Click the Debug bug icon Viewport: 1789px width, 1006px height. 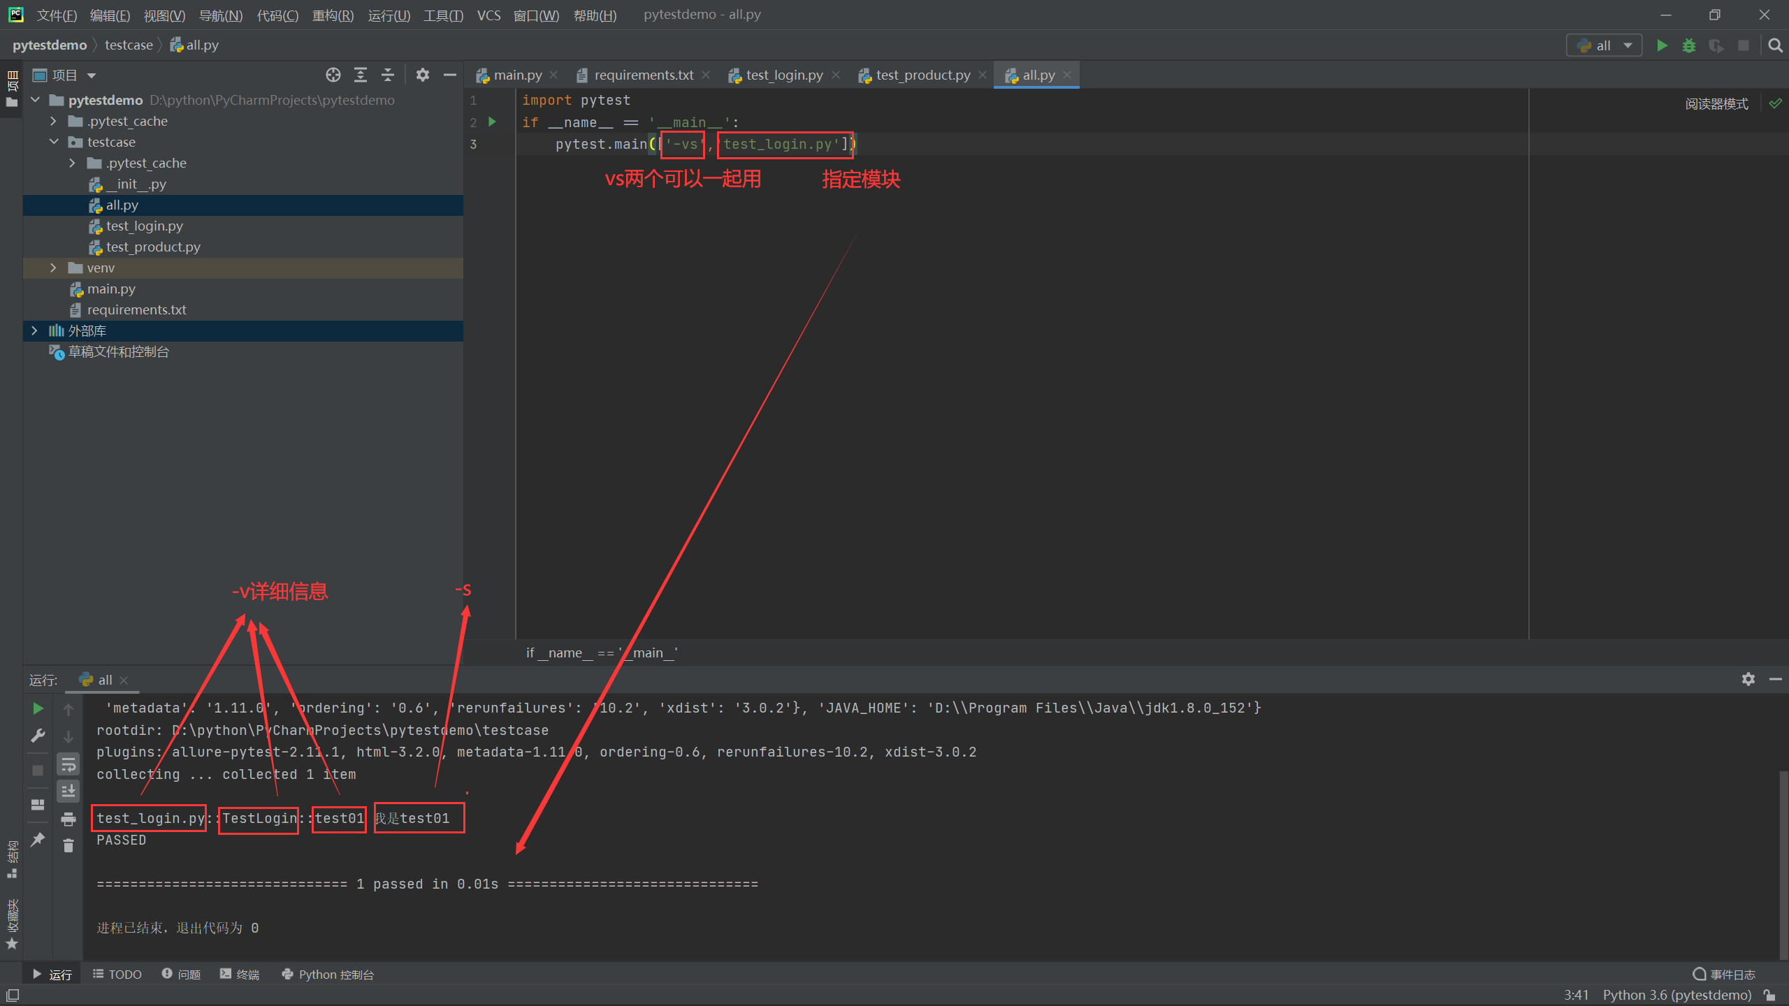coord(1689,45)
